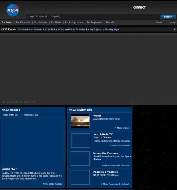Click the Wright Flyer description text
Screen dimensions: 177x190
pos(32,176)
